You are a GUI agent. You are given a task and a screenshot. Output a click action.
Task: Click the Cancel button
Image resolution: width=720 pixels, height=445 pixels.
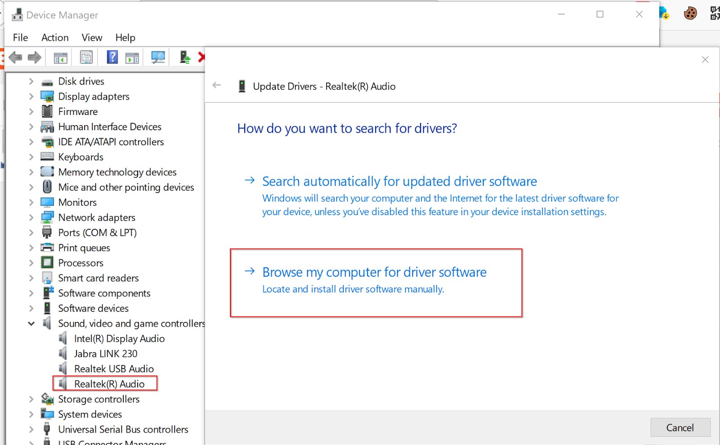point(680,427)
